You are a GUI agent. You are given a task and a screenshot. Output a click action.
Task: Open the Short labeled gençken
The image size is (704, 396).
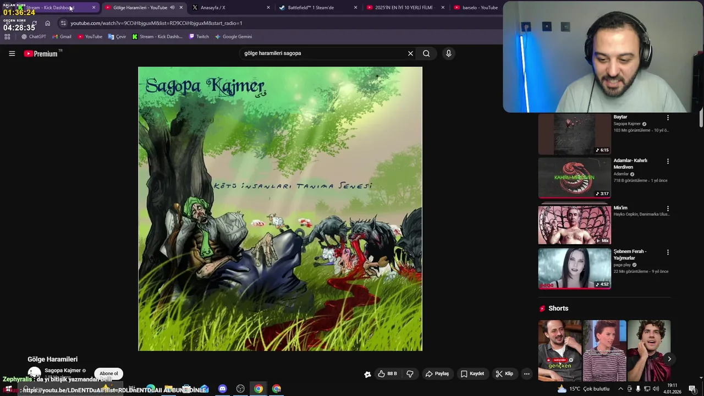click(559, 350)
